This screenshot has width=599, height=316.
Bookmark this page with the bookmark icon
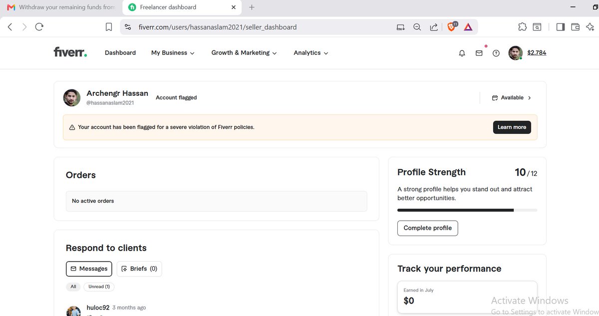pyautogui.click(x=109, y=27)
